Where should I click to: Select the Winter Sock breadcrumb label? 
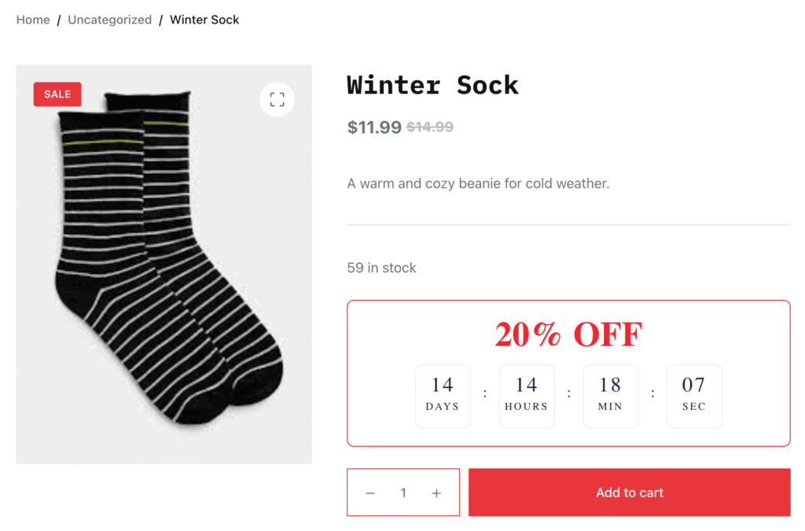[204, 19]
